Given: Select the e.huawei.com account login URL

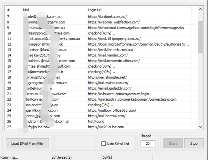Looking at the screenshot, I should click(x=118, y=94).
